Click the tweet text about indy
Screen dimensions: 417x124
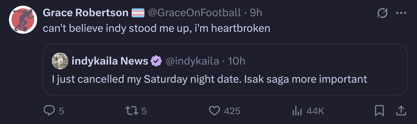tap(157, 28)
